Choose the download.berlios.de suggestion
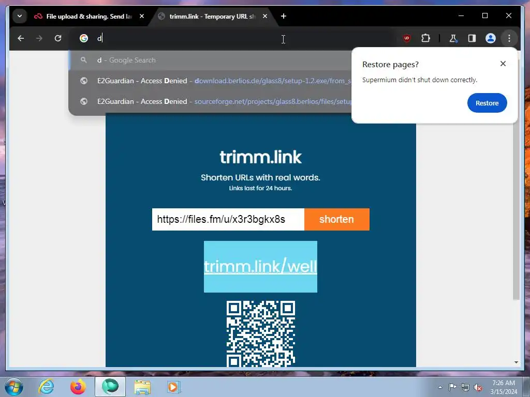 coord(210,81)
